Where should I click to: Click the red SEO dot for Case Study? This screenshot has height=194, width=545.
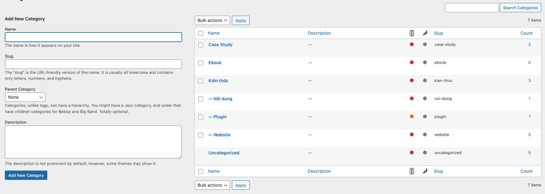412,45
